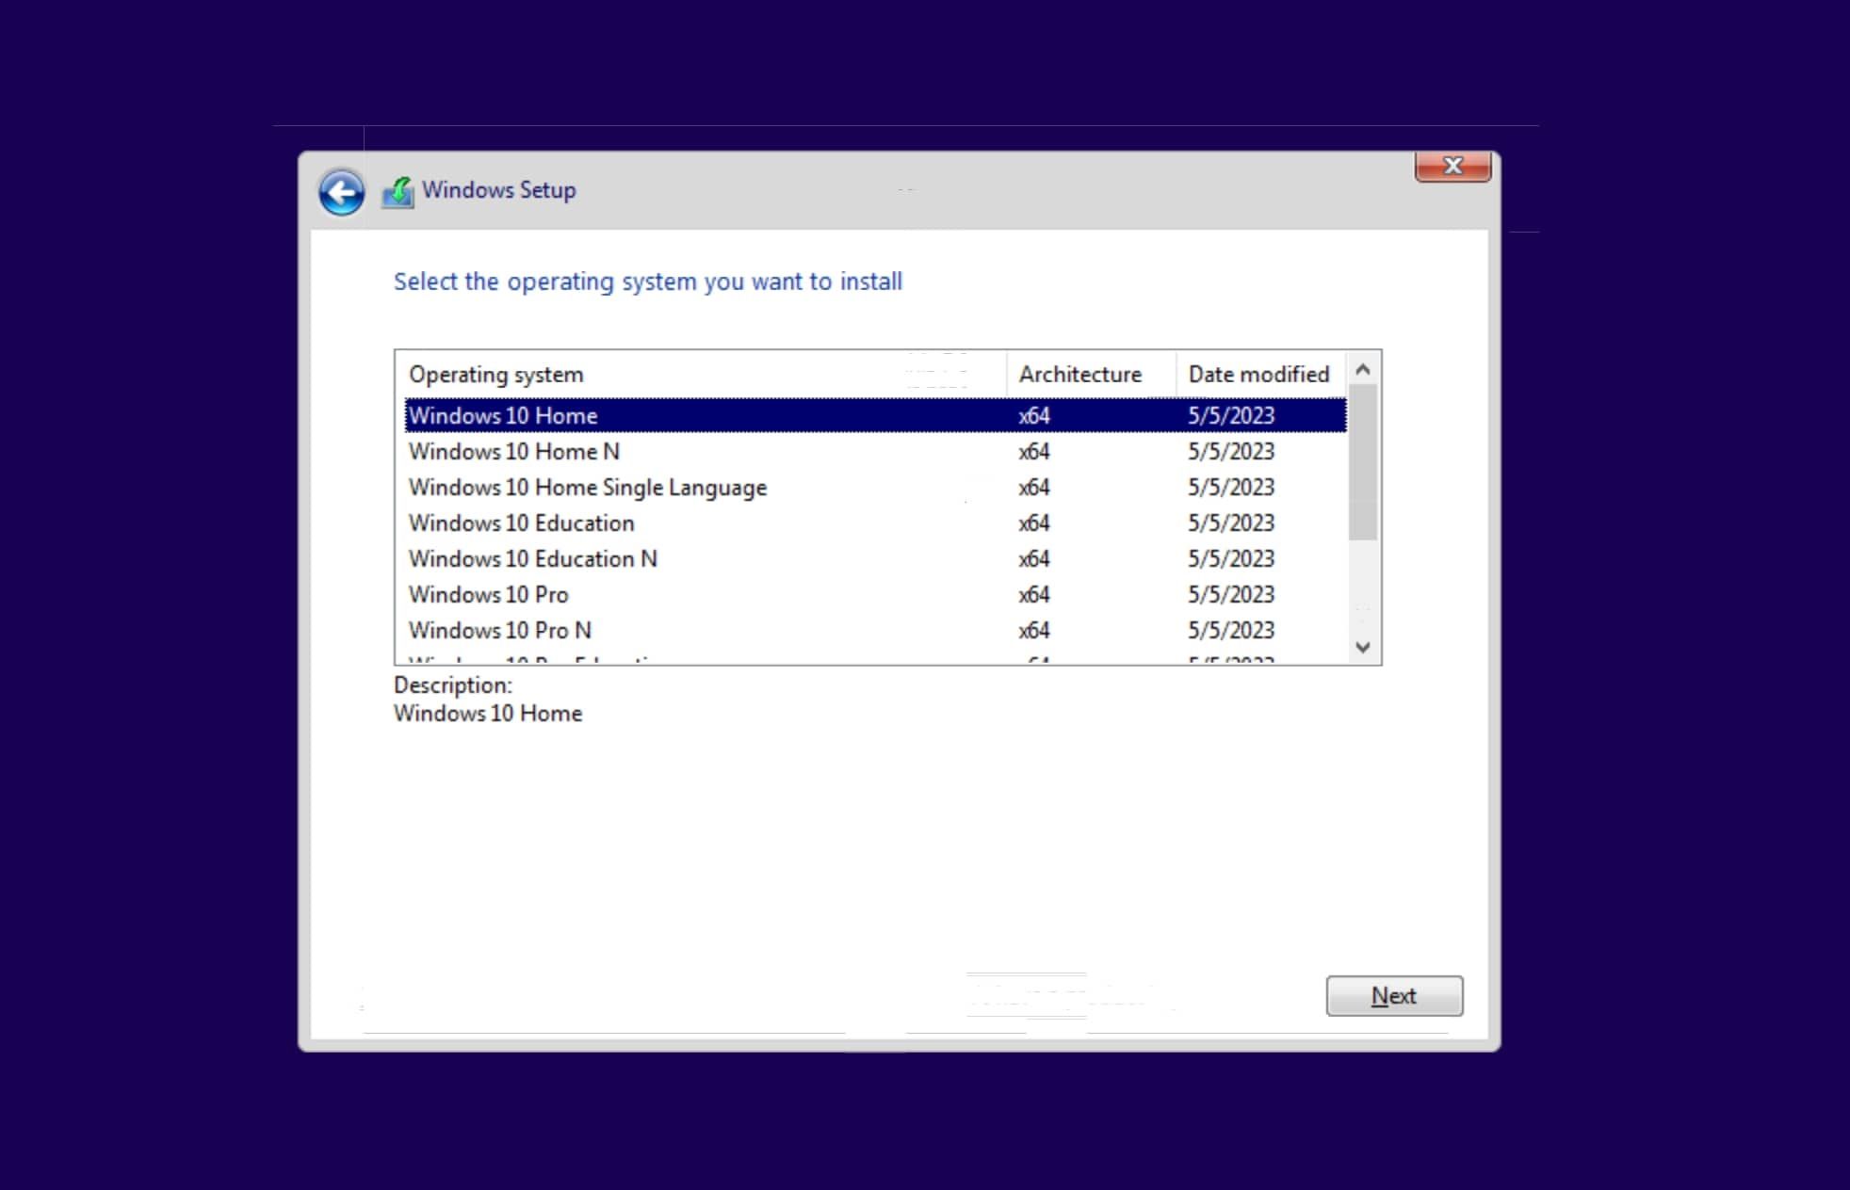This screenshot has height=1190, width=1850.
Task: Select Windows 10 Education option
Action: point(521,523)
